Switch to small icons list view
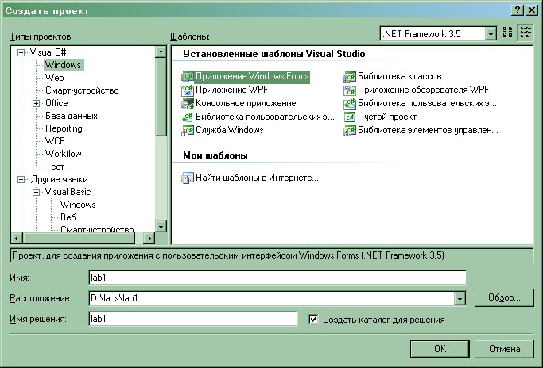 (x=525, y=33)
